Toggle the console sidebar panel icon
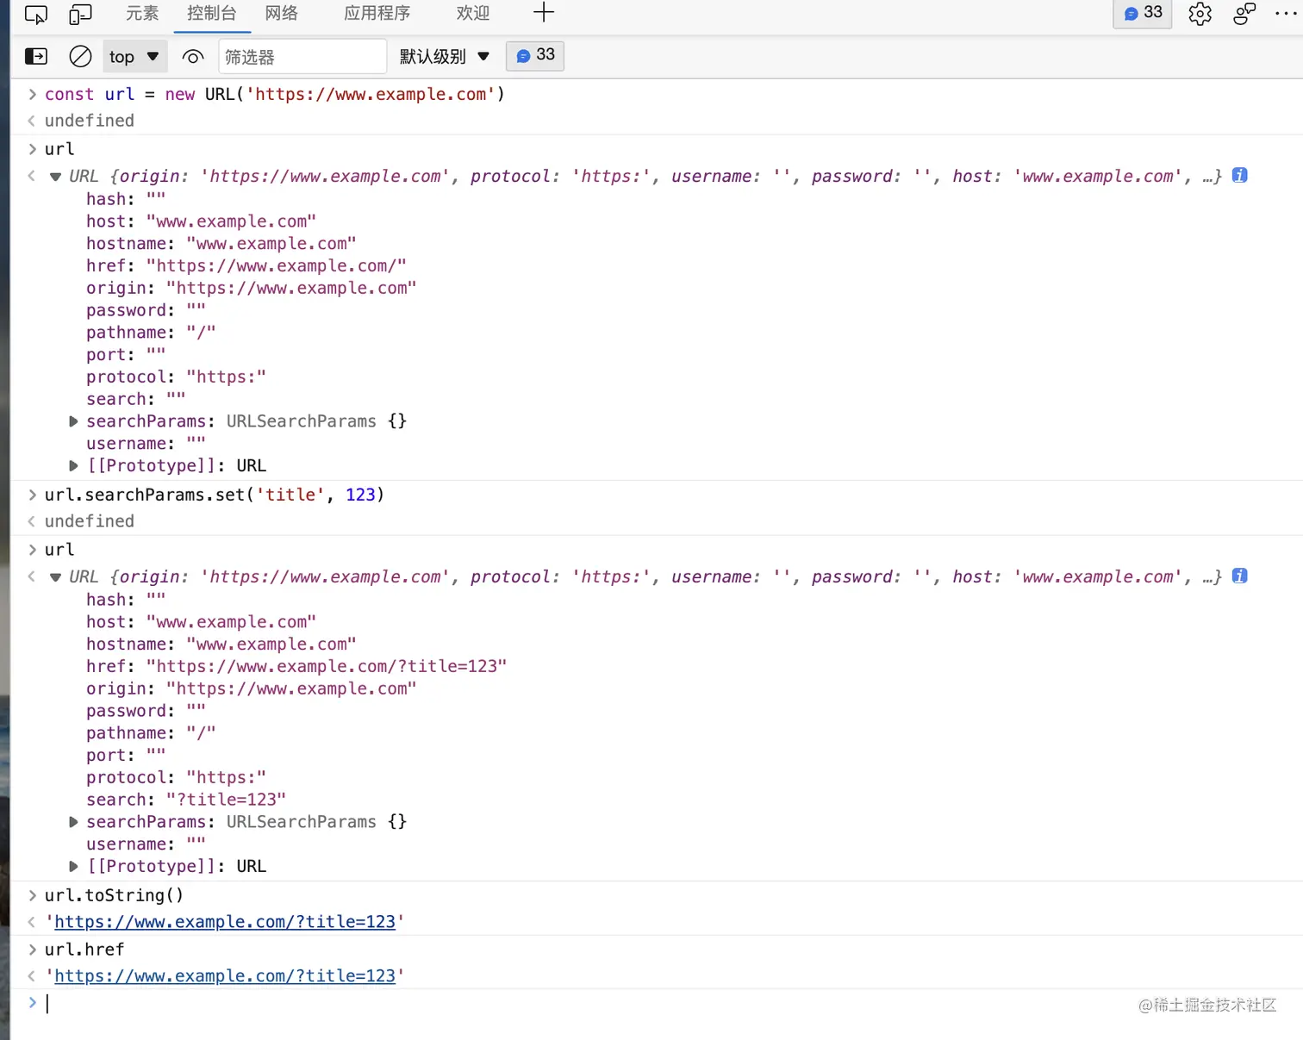Viewport: 1303px width, 1040px height. pyautogui.click(x=36, y=57)
